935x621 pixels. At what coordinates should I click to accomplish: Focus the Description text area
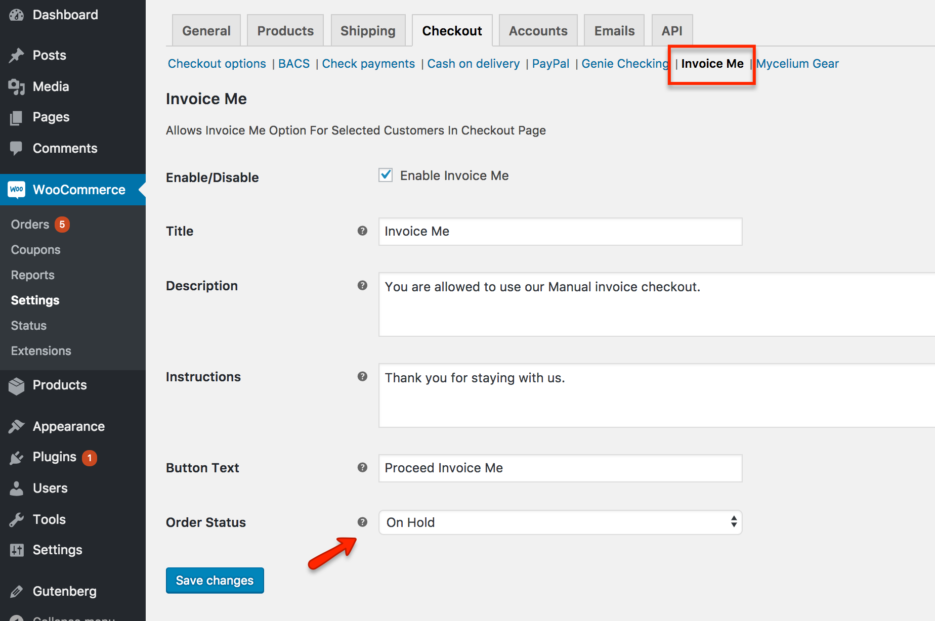[656, 304]
